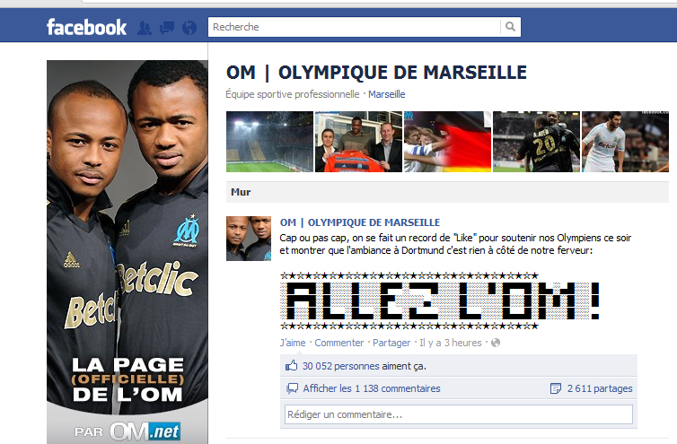Open the 2 611 partages link
The width and height of the screenshot is (677, 444).
click(600, 388)
